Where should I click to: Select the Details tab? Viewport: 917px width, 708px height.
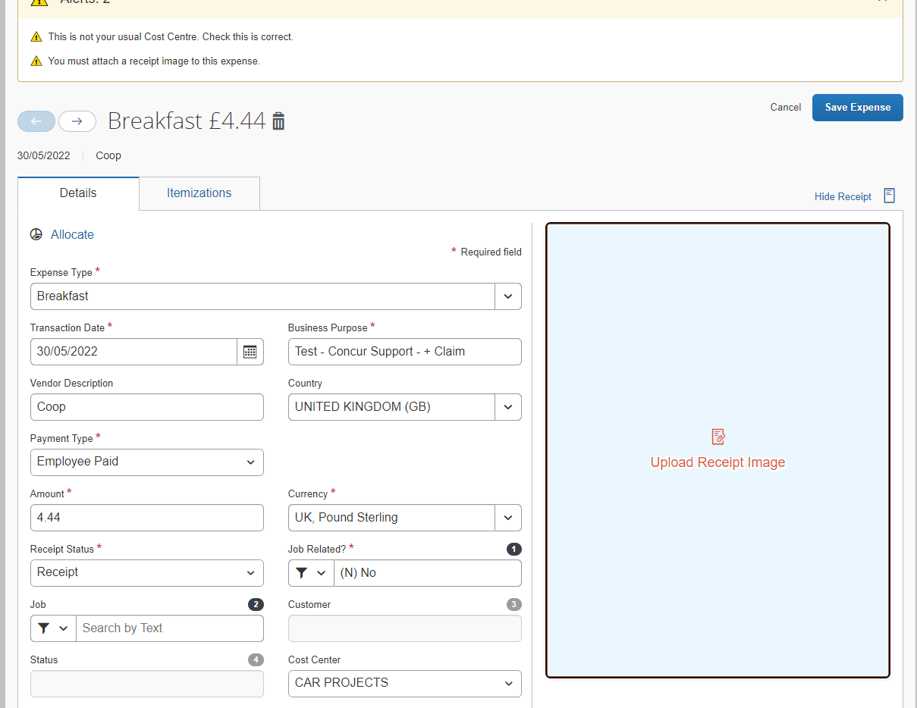pyautogui.click(x=78, y=193)
